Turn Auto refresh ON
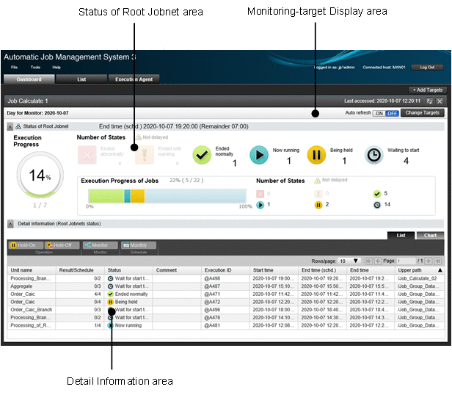Screen dimensions: 452x395 379,114
